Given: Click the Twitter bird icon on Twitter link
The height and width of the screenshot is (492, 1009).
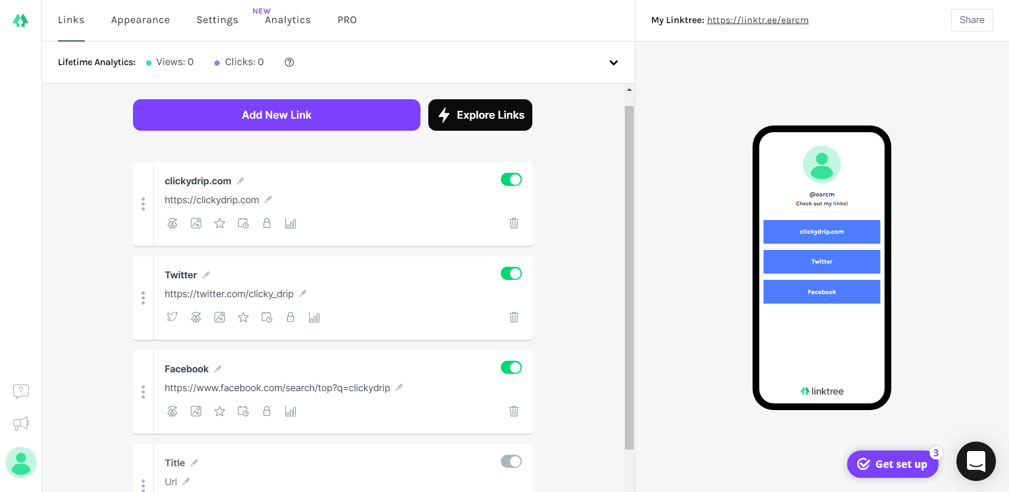Looking at the screenshot, I should click(172, 317).
